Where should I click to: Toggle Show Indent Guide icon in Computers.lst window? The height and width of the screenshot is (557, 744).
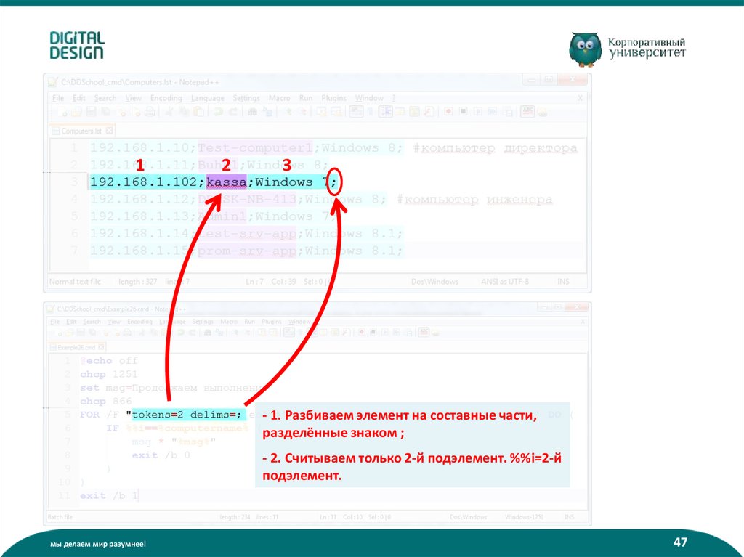(x=385, y=112)
